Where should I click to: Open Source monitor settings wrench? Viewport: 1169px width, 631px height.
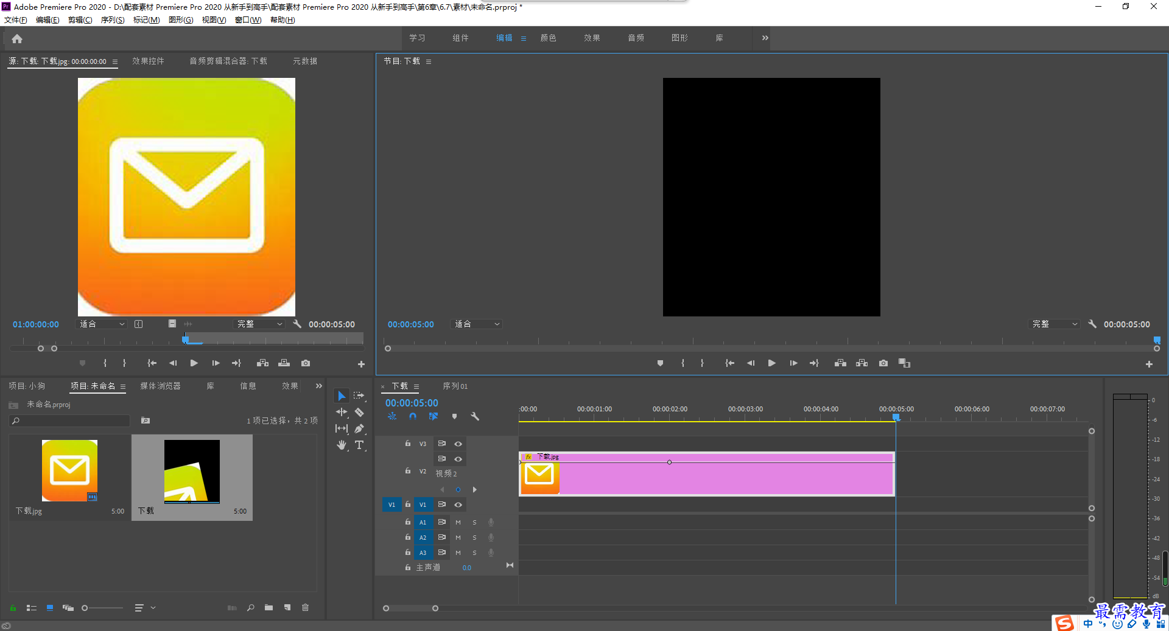(297, 324)
